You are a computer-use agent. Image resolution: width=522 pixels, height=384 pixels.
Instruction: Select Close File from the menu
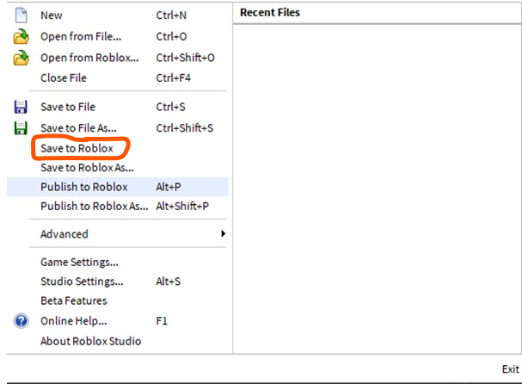64,78
